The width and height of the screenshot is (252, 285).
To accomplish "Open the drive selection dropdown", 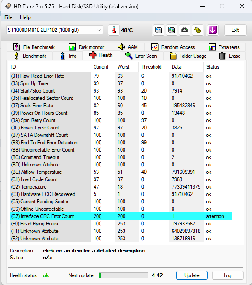I will (55, 30).
